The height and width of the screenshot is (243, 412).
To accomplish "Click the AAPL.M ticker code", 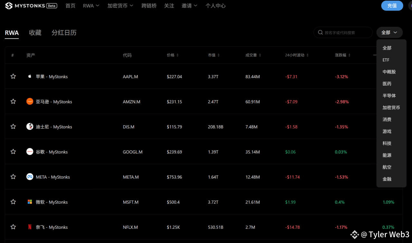I will click(x=130, y=77).
